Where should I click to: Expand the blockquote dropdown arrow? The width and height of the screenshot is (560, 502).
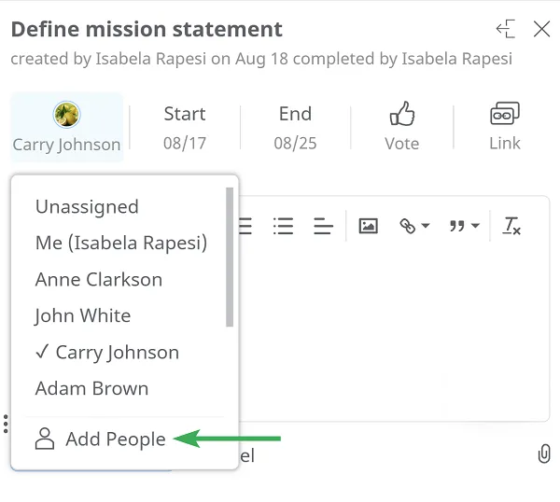click(475, 226)
